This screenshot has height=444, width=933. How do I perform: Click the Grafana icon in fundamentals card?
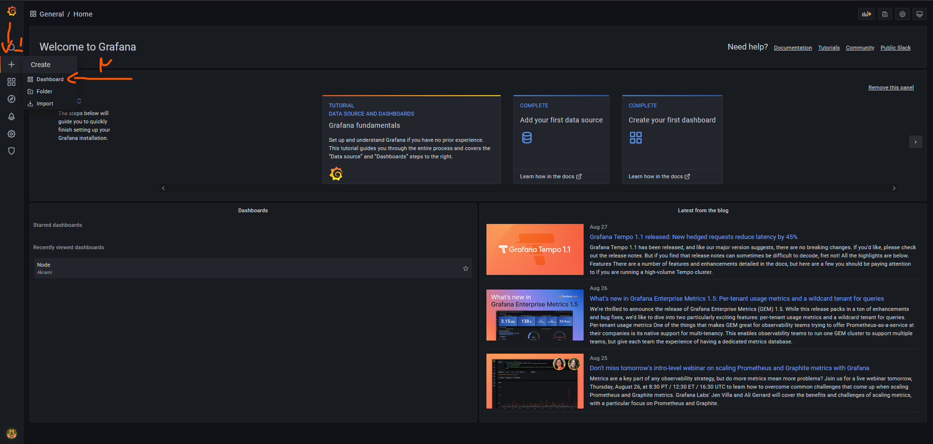(x=336, y=174)
